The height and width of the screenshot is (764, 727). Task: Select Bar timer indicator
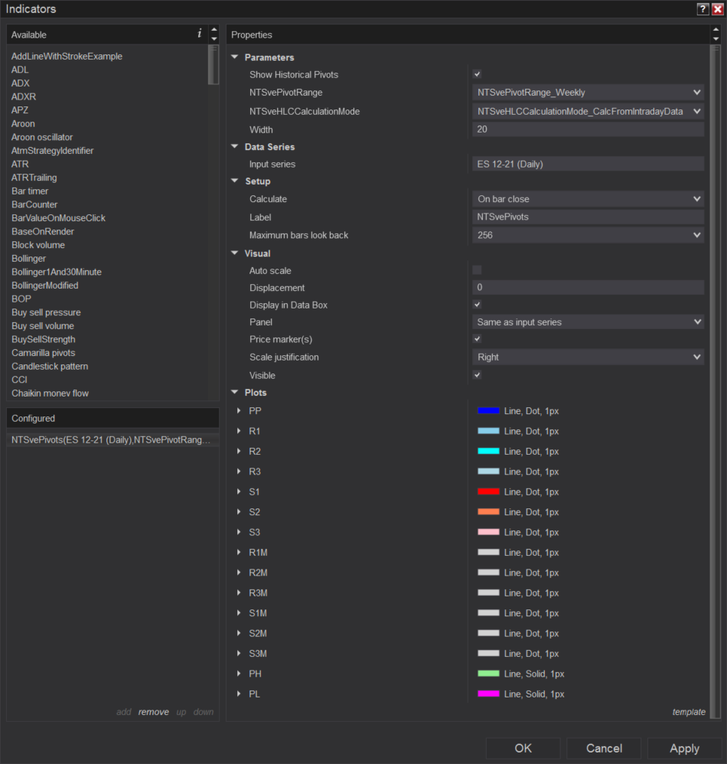30,191
